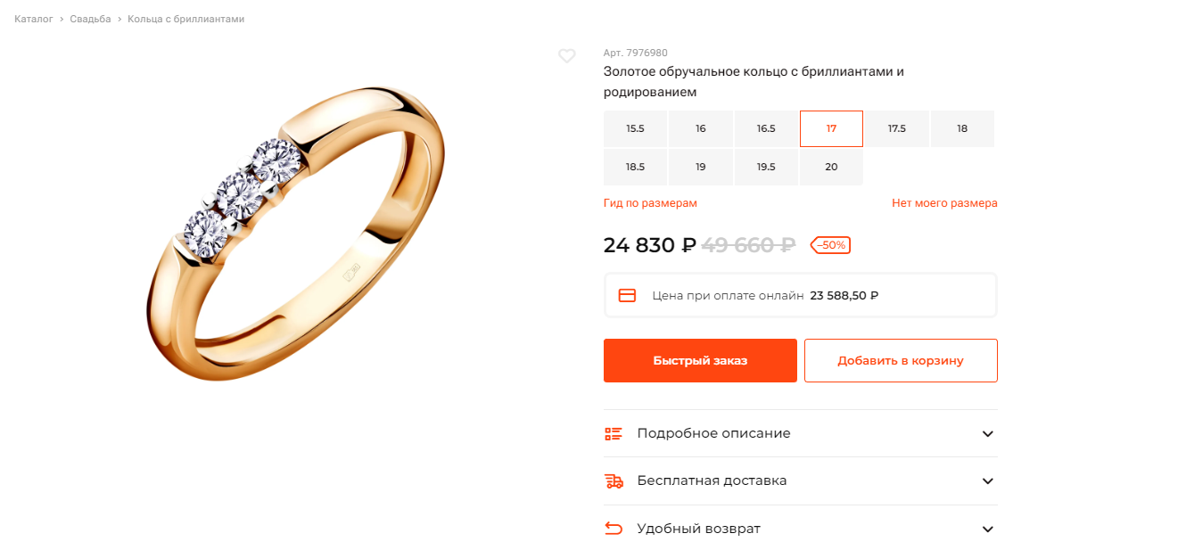Screen dimensions: 1186x550
Task: Select ring size 16.5
Action: pyautogui.click(x=766, y=128)
